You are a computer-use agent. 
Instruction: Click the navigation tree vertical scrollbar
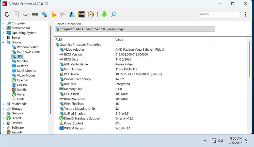pos(51,70)
